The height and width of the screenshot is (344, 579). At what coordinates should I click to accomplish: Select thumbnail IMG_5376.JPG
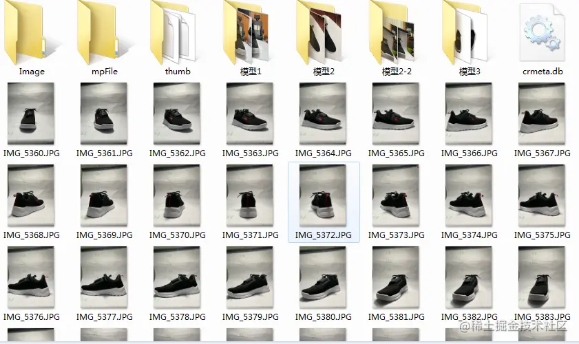point(31,277)
